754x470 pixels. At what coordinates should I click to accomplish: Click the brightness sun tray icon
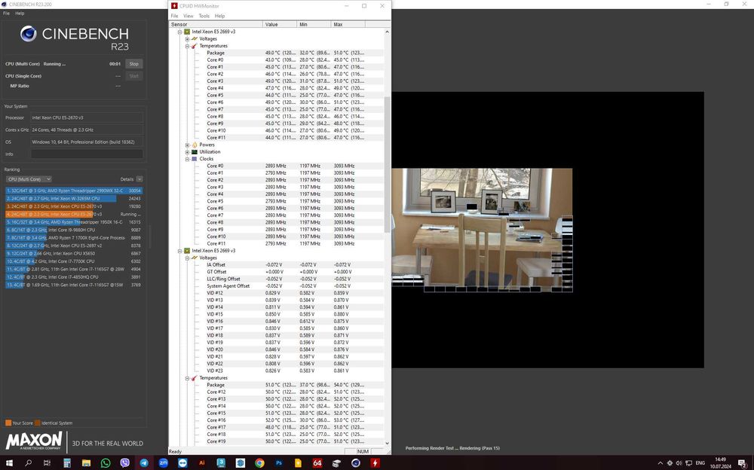(x=670, y=463)
